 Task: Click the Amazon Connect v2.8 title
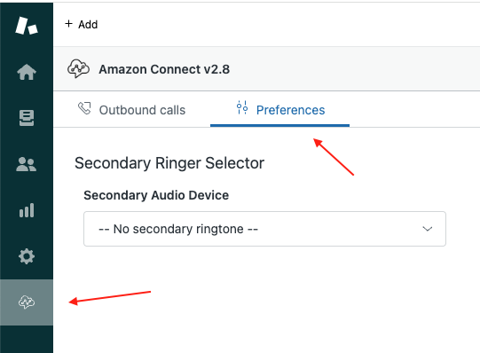pos(164,69)
